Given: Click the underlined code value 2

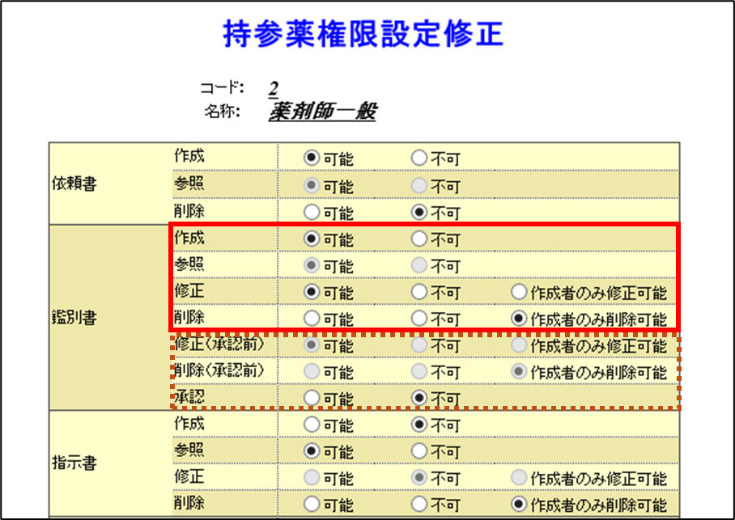Looking at the screenshot, I should (x=274, y=87).
